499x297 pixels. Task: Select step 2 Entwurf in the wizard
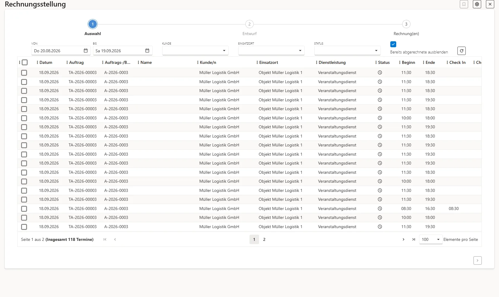[249, 24]
